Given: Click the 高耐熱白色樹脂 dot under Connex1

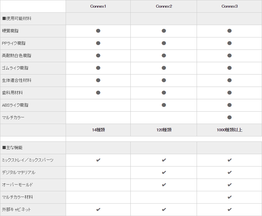Looking at the screenshot, I should 98,56.
